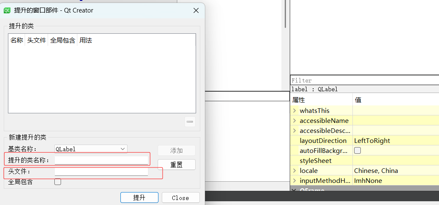Click the 全局包含 column header
Image resolution: width=439 pixels, height=205 pixels.
coord(62,40)
